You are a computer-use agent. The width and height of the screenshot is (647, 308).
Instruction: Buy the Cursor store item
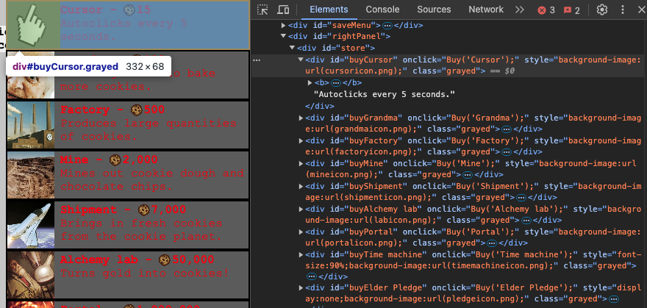[x=129, y=25]
